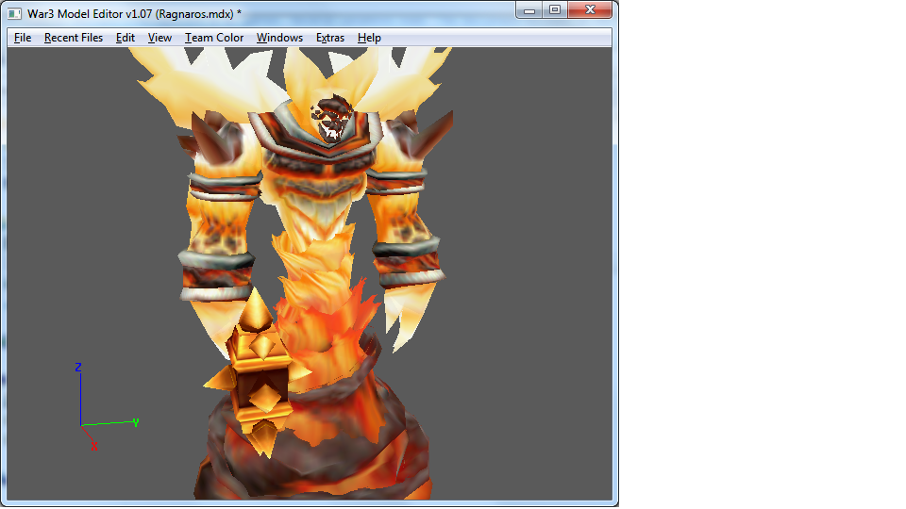The image size is (906, 509).
Task: Open the Edit menu
Action: (126, 38)
